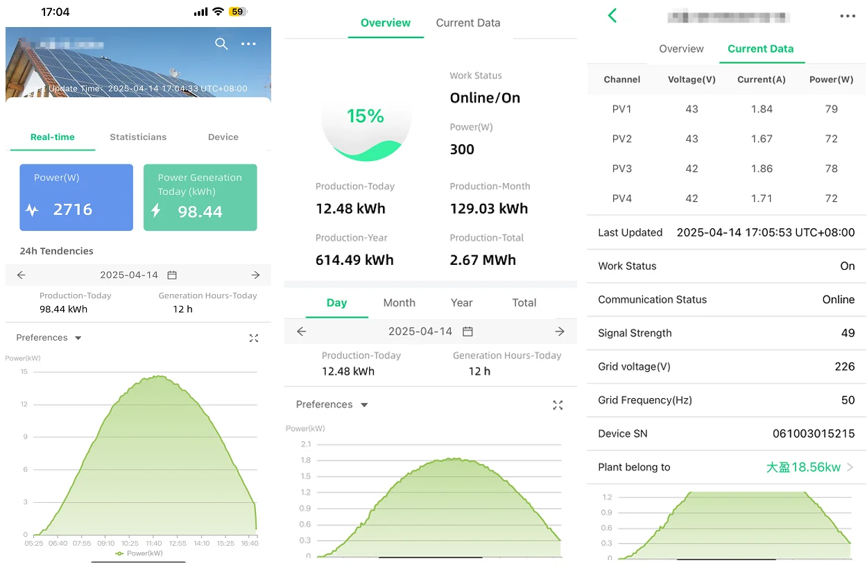Tap the blue Power(W) 2716 card
This screenshot has width=867, height=568.
coord(76,198)
